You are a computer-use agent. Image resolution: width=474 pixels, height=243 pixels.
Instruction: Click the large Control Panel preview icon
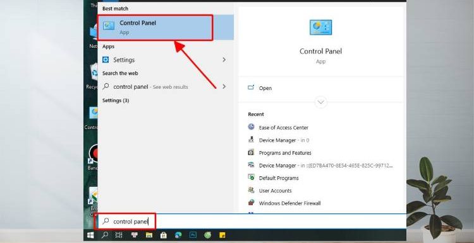[320, 28]
